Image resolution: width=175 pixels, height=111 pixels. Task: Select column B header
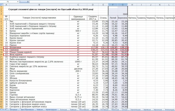coord(39,5)
